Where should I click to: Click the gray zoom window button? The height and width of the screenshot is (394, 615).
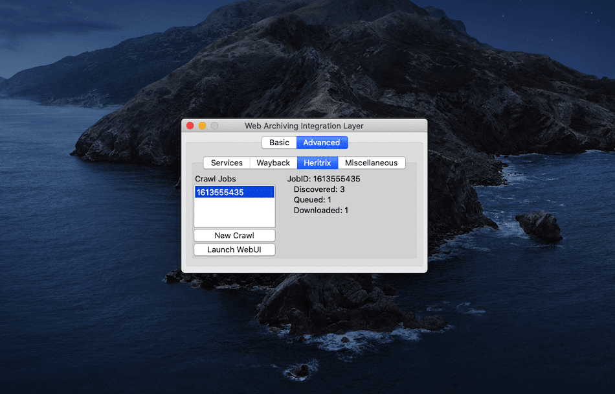(x=215, y=126)
